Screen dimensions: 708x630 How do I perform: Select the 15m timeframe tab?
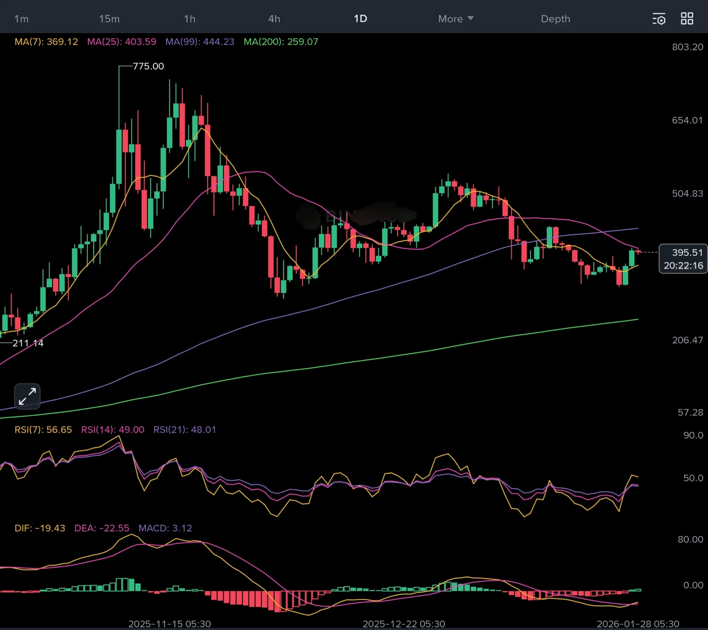click(x=109, y=19)
